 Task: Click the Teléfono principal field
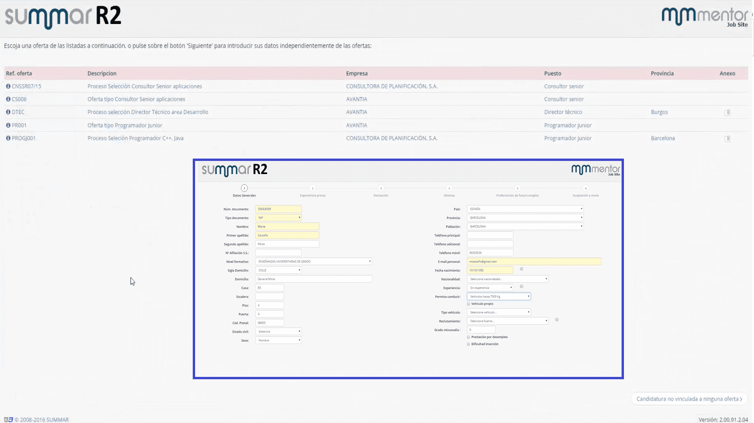click(x=490, y=235)
